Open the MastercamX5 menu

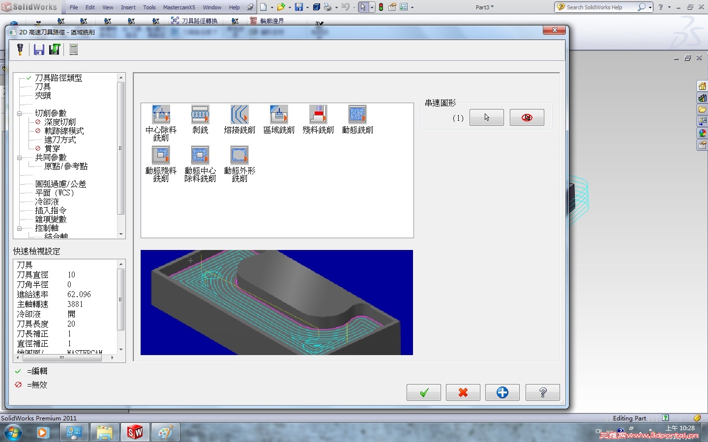coord(179,7)
